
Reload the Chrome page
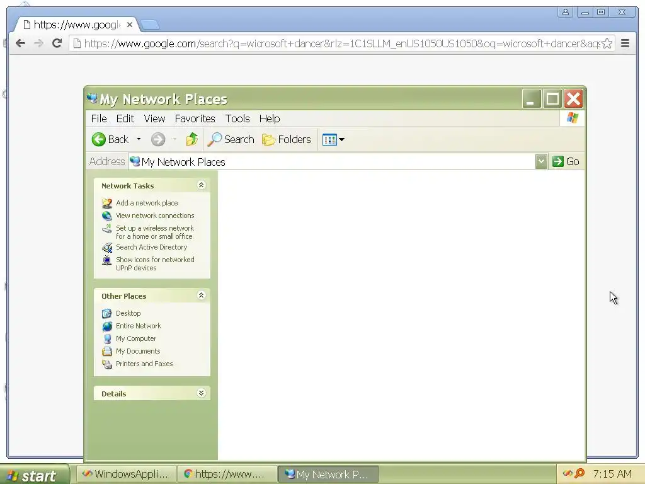57,43
